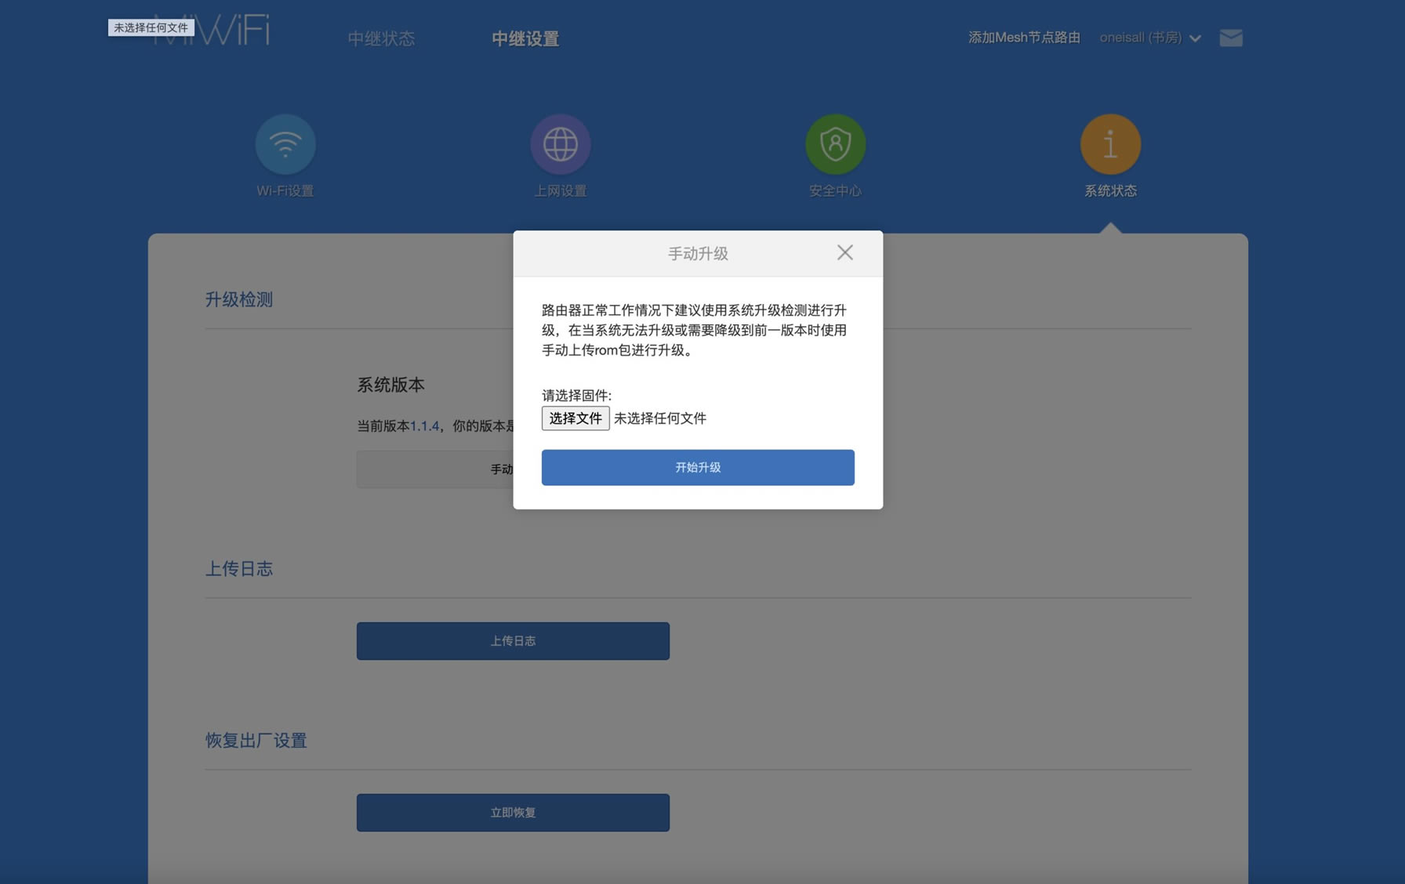This screenshot has width=1405, height=884.
Task: Click 添加Mesh节点路由 to add mesh node
Action: tap(1023, 37)
